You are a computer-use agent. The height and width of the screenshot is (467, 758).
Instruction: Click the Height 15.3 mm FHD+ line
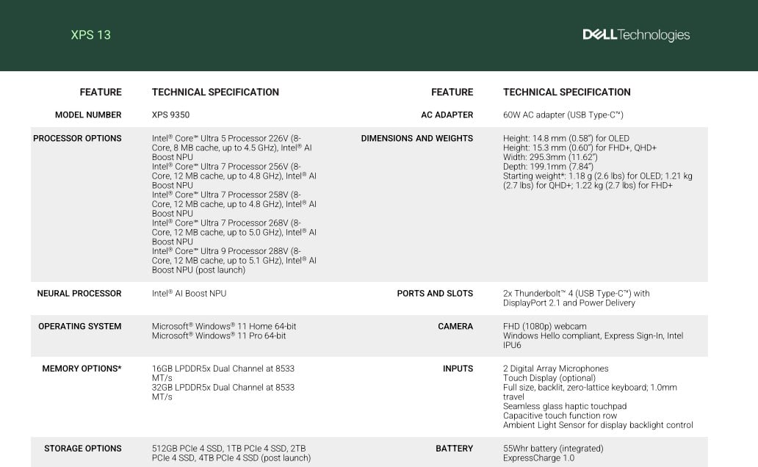click(580, 148)
